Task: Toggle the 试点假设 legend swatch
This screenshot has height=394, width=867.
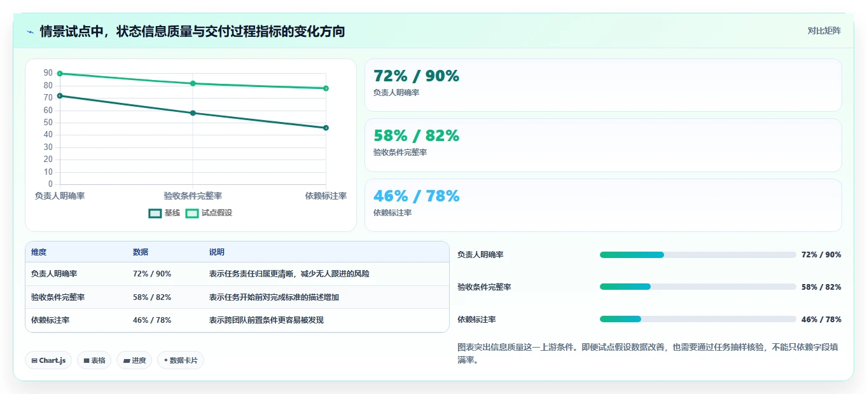Action: 192,214
